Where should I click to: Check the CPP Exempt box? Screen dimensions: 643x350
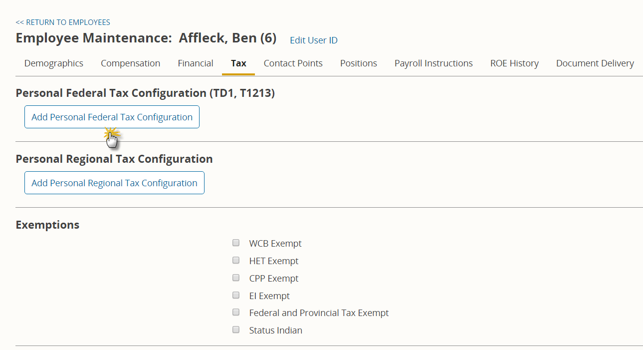(x=236, y=278)
